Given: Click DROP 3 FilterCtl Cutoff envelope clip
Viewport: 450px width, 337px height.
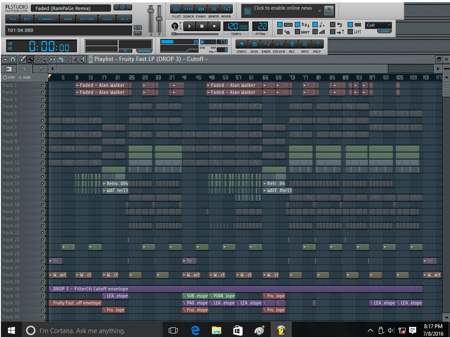Looking at the screenshot, I should [236, 289].
